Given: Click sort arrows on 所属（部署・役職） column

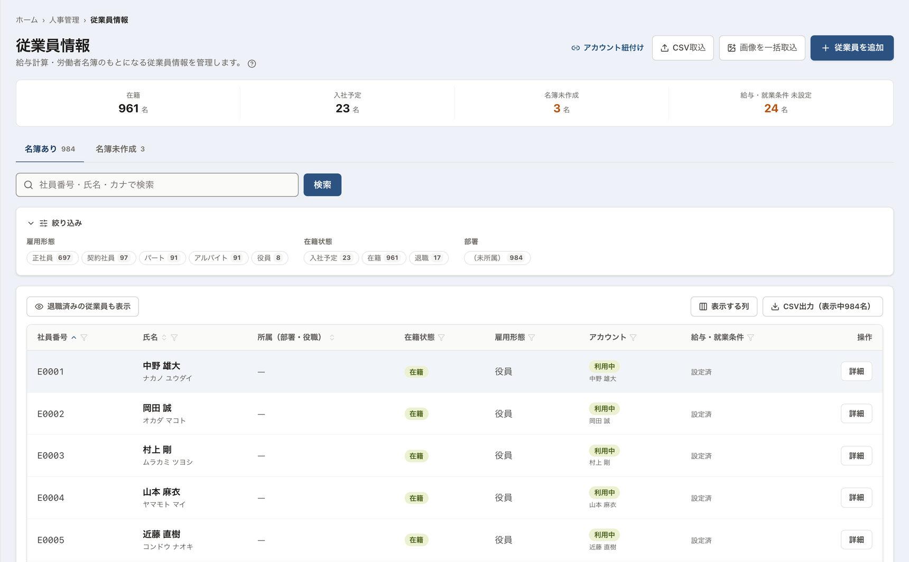Looking at the screenshot, I should 332,338.
